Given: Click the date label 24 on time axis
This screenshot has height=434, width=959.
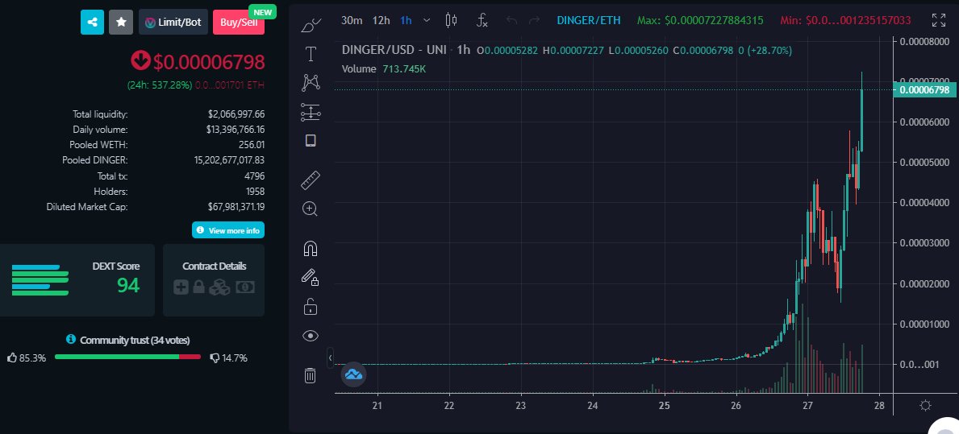Looking at the screenshot, I should pyautogui.click(x=592, y=405).
